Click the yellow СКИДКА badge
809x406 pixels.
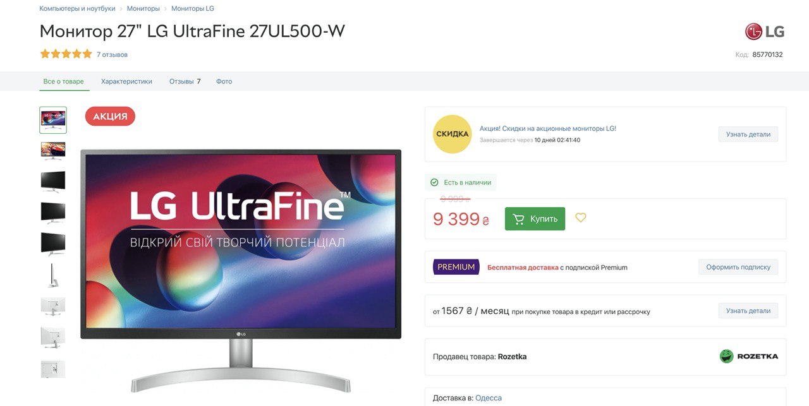coord(453,134)
